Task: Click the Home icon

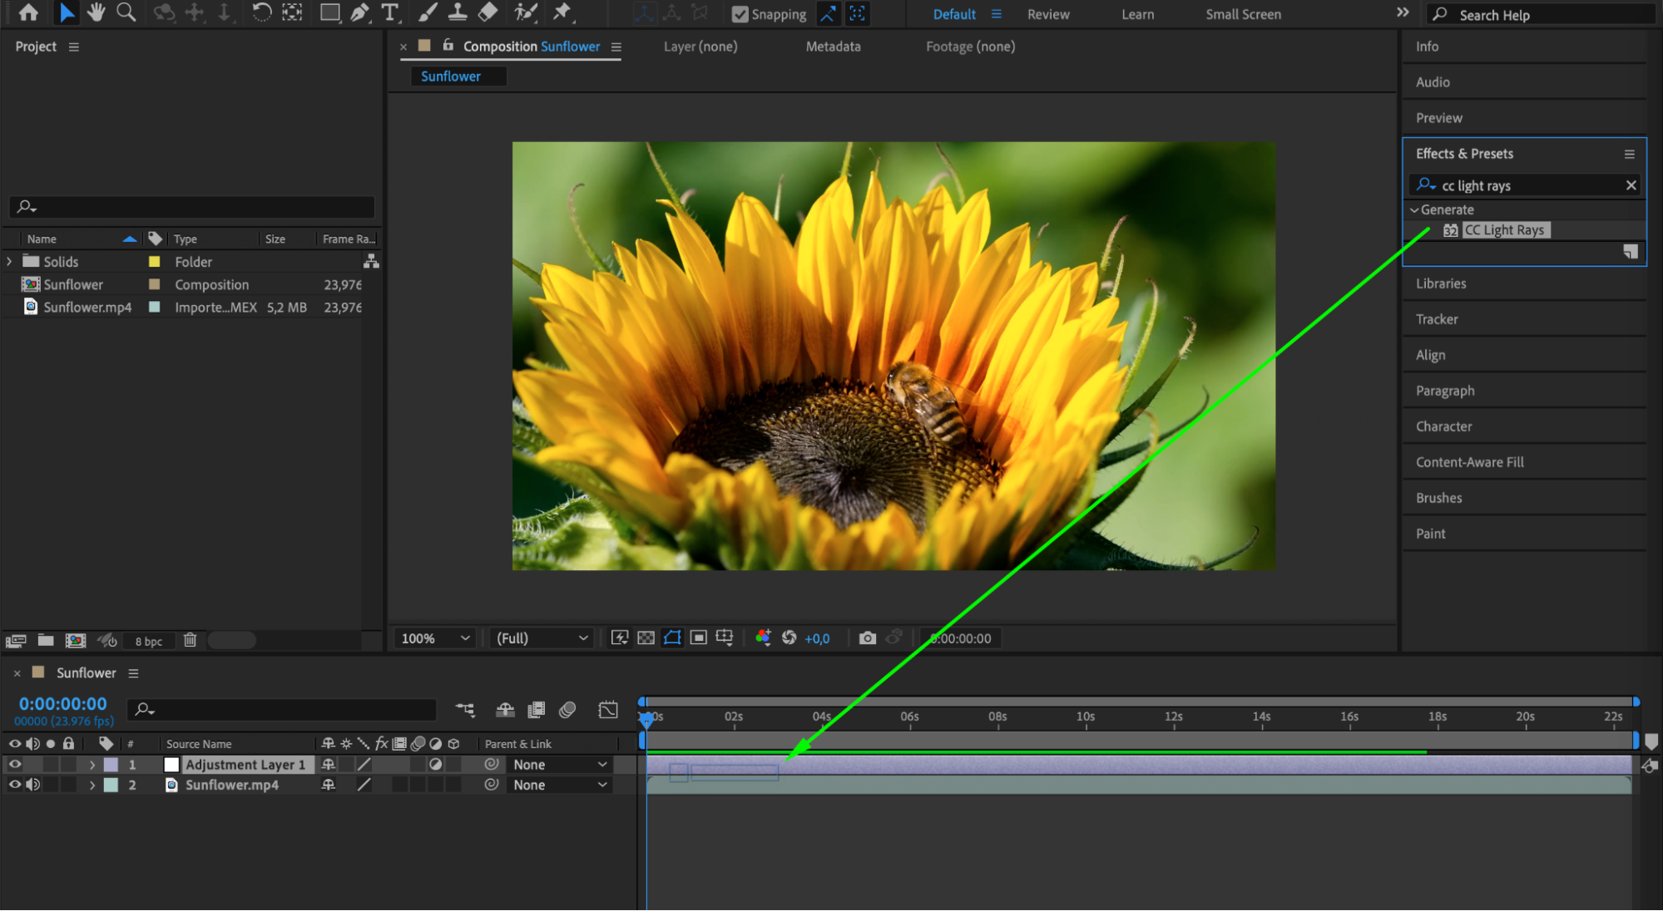Action: tap(28, 12)
